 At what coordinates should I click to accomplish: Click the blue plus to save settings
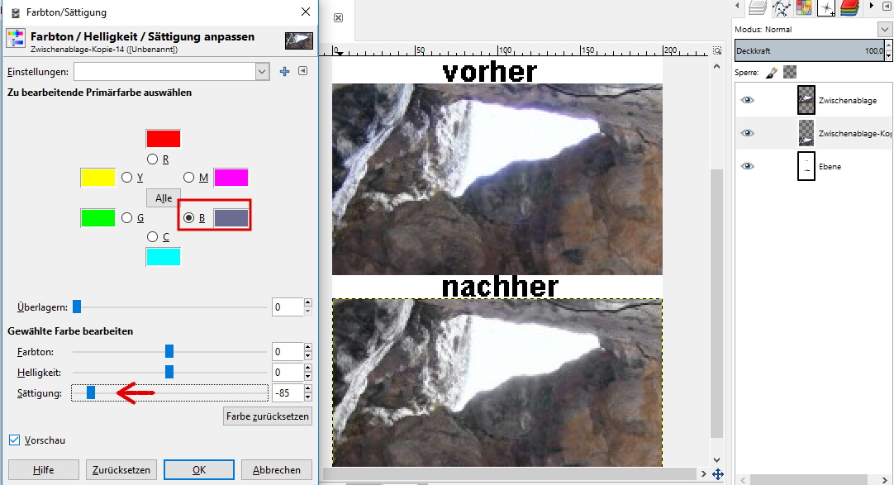click(284, 71)
